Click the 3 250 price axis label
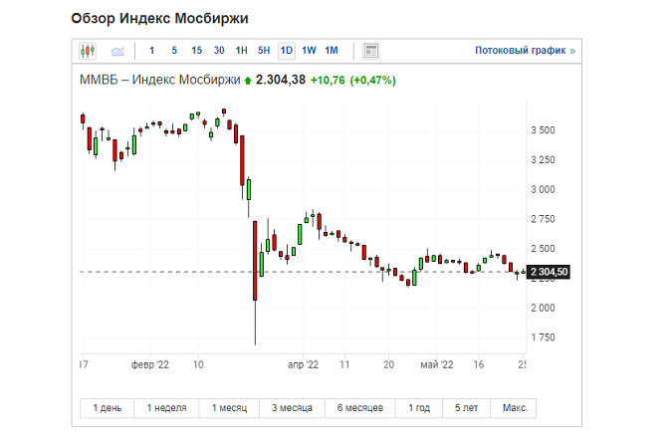Image resolution: width=672 pixels, height=440 pixels. coord(543,160)
